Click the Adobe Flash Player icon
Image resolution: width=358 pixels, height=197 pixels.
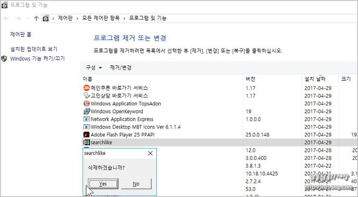86,135
